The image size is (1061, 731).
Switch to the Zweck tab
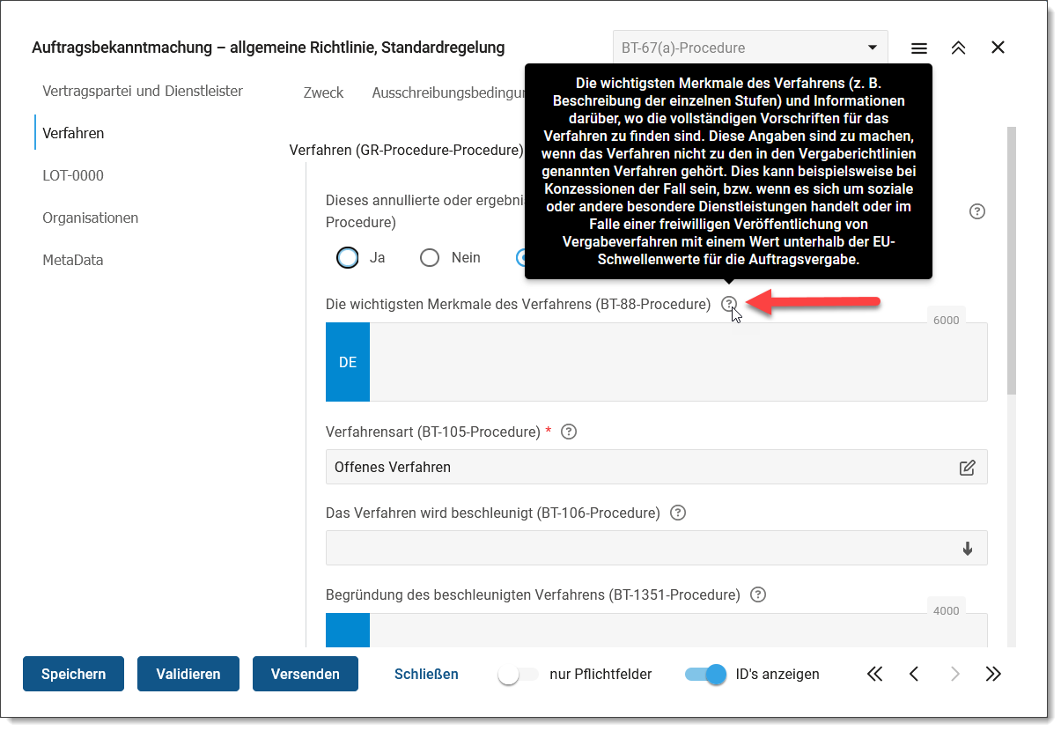[323, 92]
